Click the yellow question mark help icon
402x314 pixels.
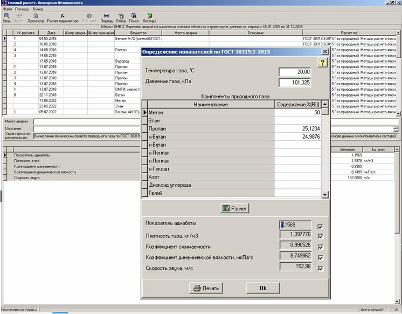322,63
